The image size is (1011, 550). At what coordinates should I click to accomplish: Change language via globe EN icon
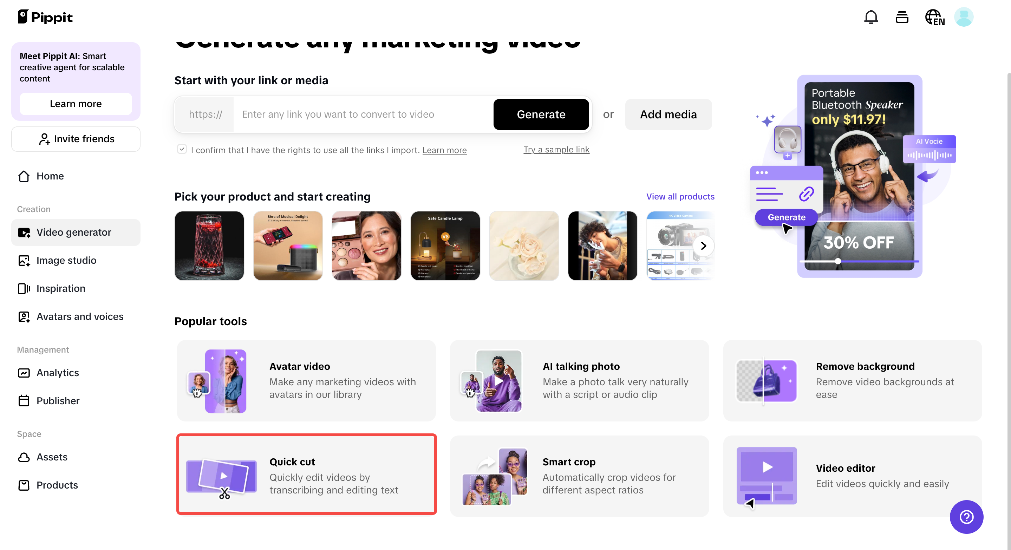(935, 18)
